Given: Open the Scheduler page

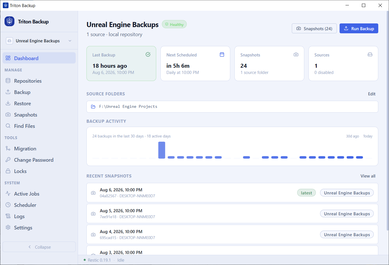Looking at the screenshot, I should [x=39, y=205].
